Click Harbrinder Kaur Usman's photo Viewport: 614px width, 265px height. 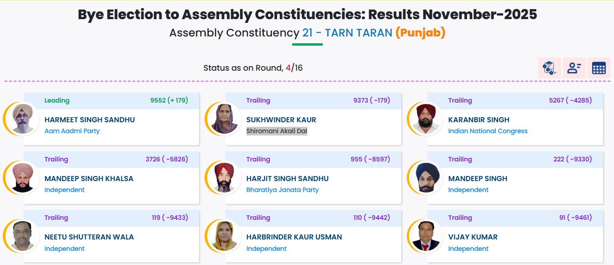tap(224, 236)
